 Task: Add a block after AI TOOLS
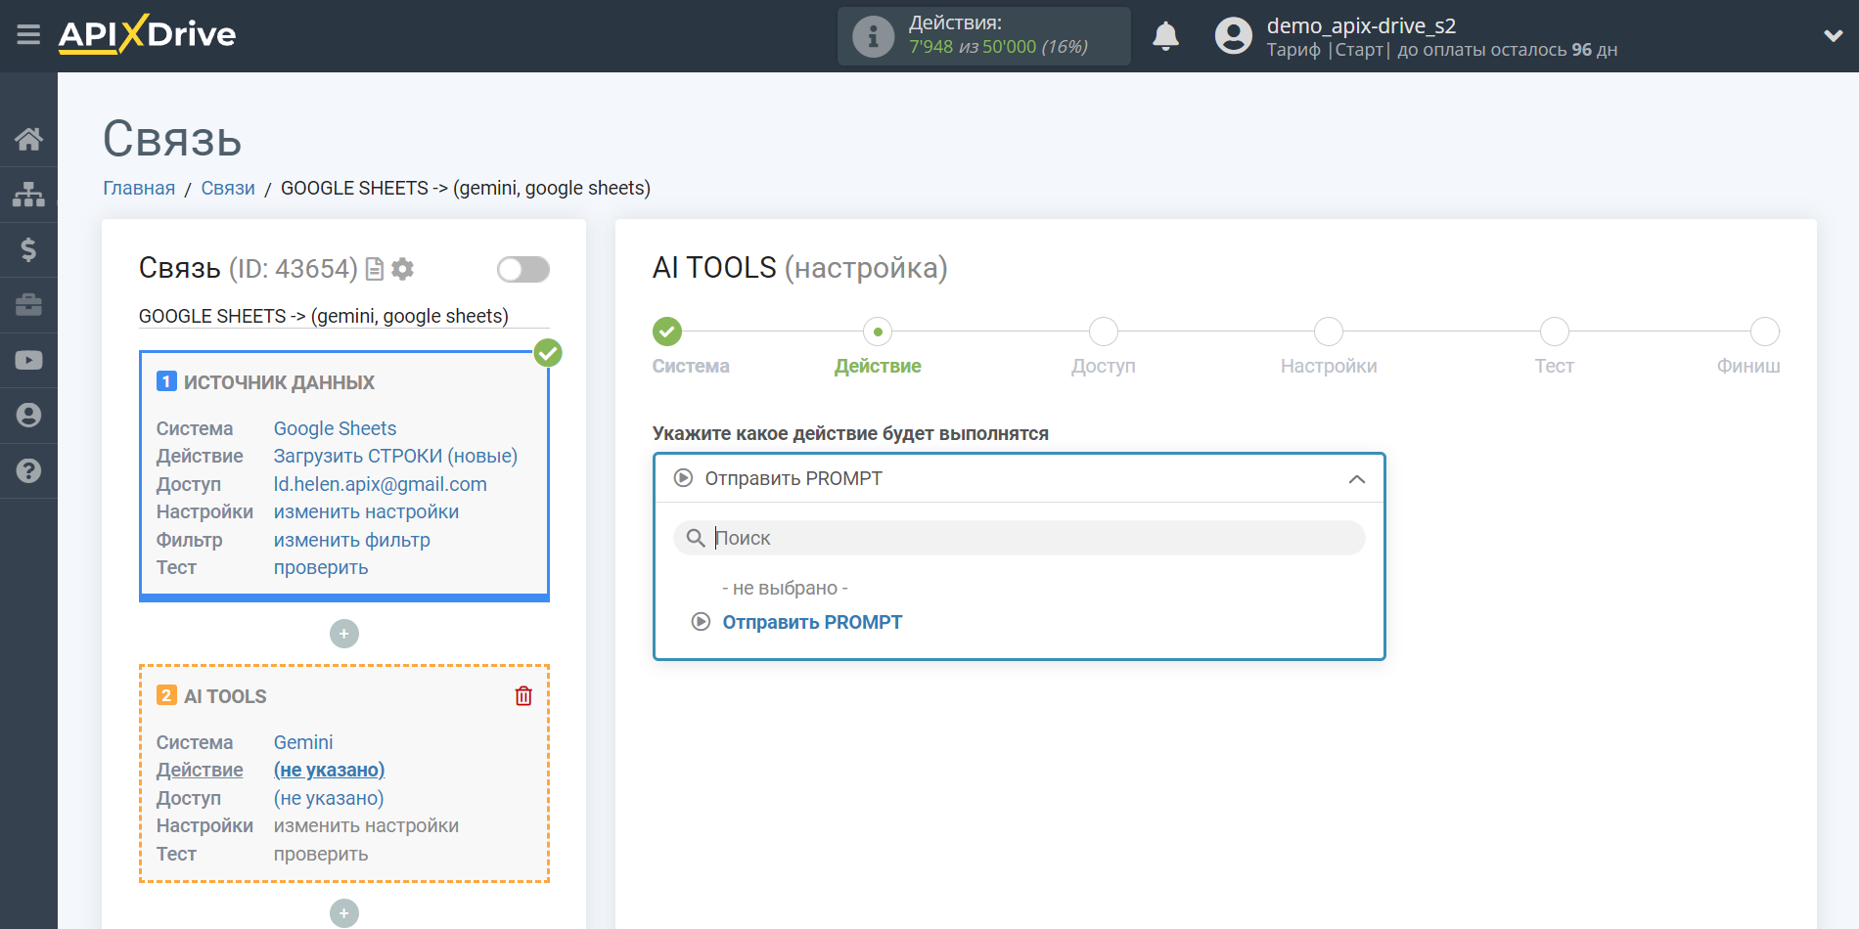343,913
